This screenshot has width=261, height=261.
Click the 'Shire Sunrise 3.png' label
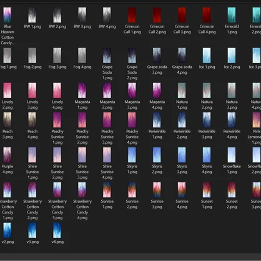pyautogui.click(x=82, y=172)
